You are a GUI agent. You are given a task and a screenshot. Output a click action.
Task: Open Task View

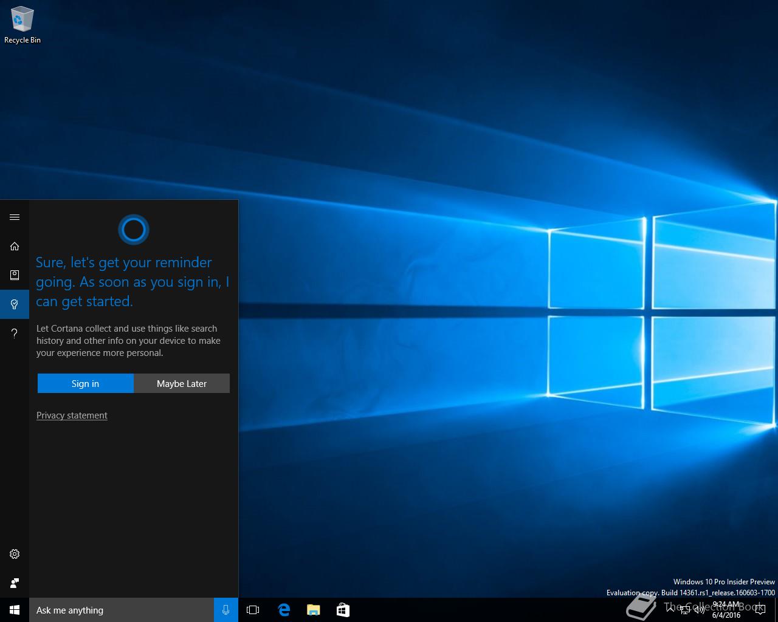(x=253, y=610)
